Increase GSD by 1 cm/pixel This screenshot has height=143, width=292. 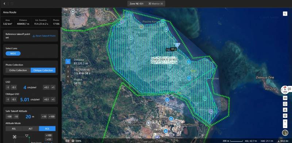point(53,87)
